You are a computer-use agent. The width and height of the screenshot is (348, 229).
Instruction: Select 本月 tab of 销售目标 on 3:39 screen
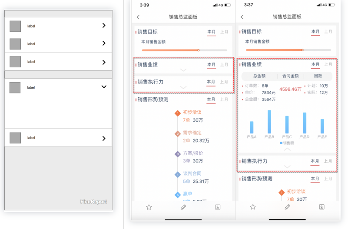click(212, 32)
